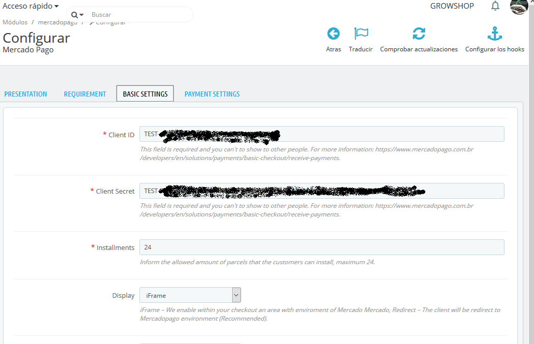Click the Installments field label
This screenshot has height=344, width=534.
[116, 248]
